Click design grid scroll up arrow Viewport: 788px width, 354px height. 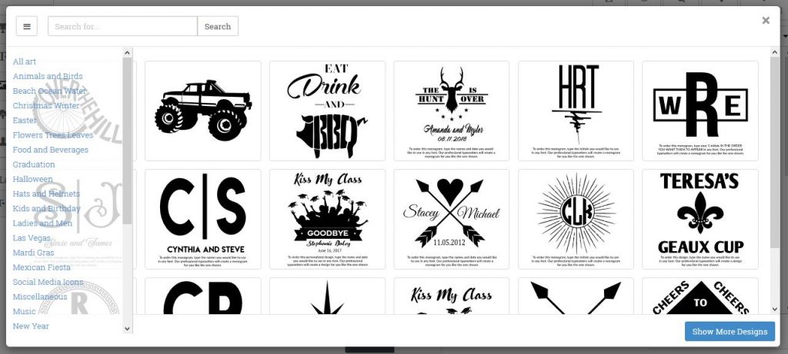(x=774, y=52)
